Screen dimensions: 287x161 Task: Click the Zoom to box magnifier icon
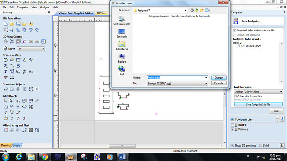tap(12, 42)
